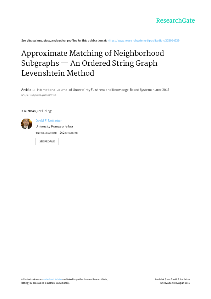Screen dimensions: 211x299
Task: View the 75 Publications stat
Action: pos(46,133)
